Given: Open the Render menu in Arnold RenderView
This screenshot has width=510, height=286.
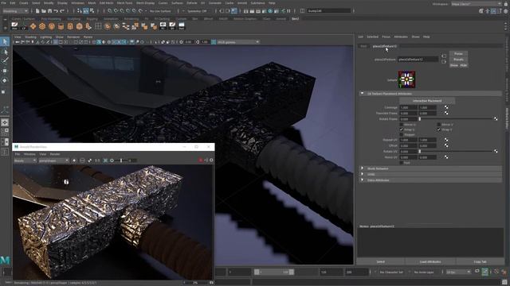Looking at the screenshot, I should 55,154.
